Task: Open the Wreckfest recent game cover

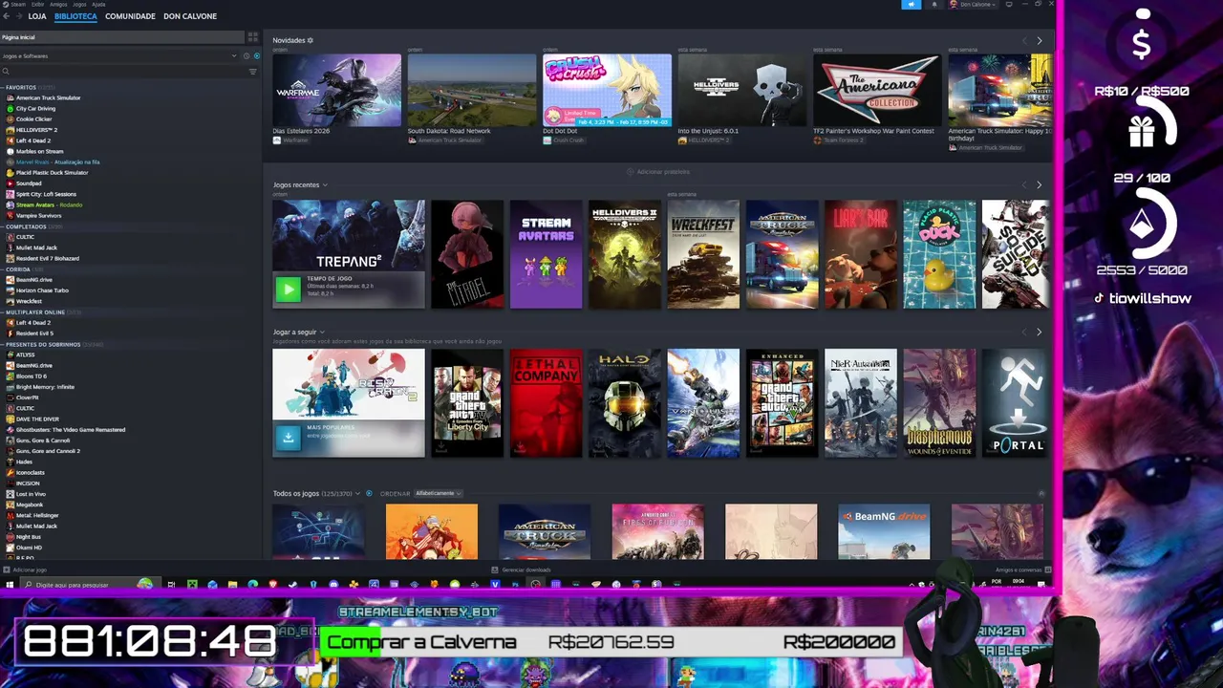Action: 703,254
